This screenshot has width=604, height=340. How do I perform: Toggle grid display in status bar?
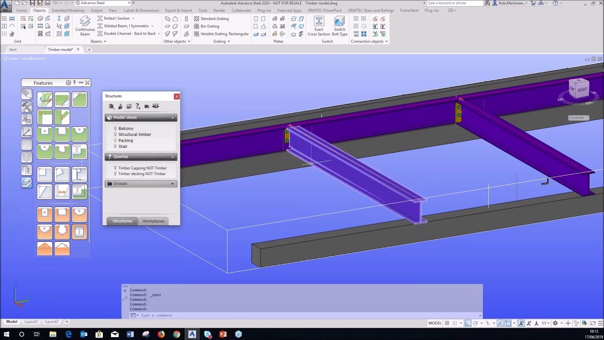point(447,323)
